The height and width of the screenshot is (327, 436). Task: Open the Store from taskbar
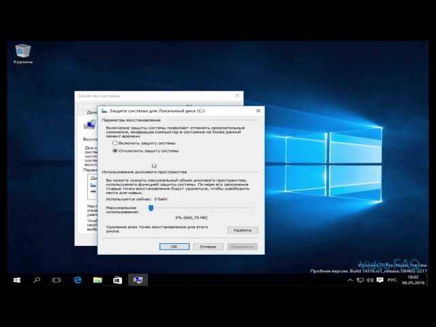[117, 280]
